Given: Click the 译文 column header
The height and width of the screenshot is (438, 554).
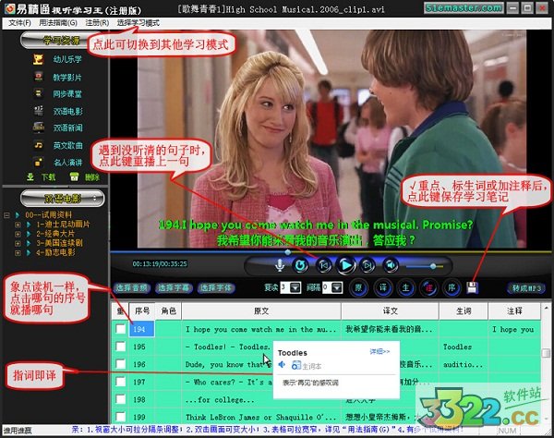Looking at the screenshot, I should pyautogui.click(x=390, y=311).
